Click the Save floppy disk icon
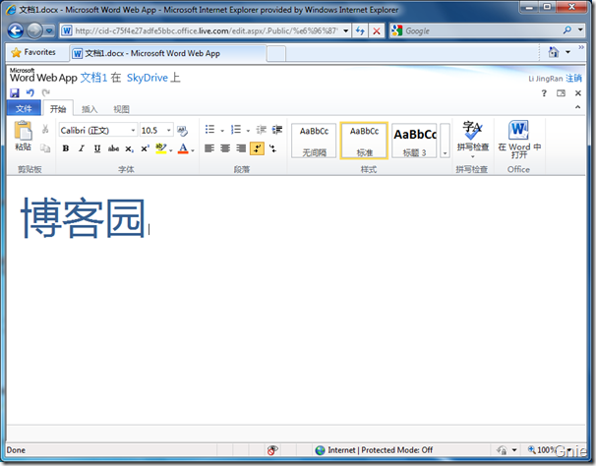 (x=15, y=92)
